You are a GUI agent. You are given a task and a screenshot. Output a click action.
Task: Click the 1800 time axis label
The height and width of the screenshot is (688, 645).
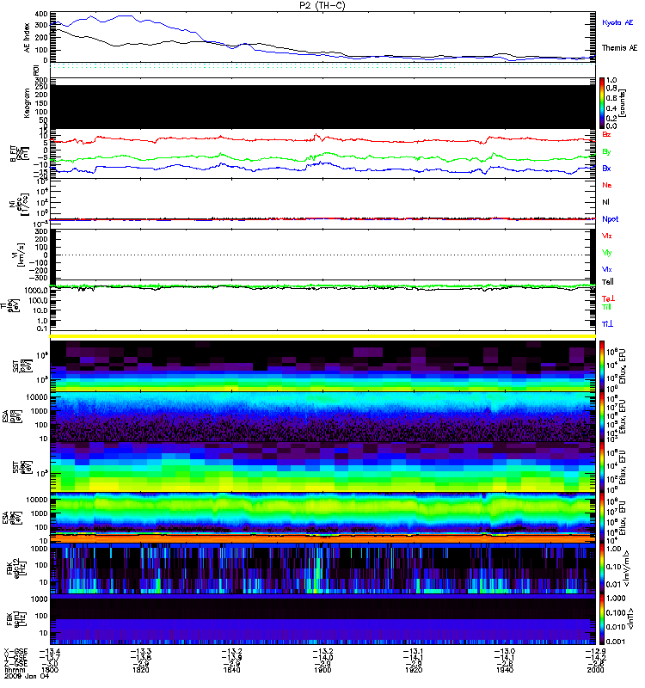click(x=50, y=670)
